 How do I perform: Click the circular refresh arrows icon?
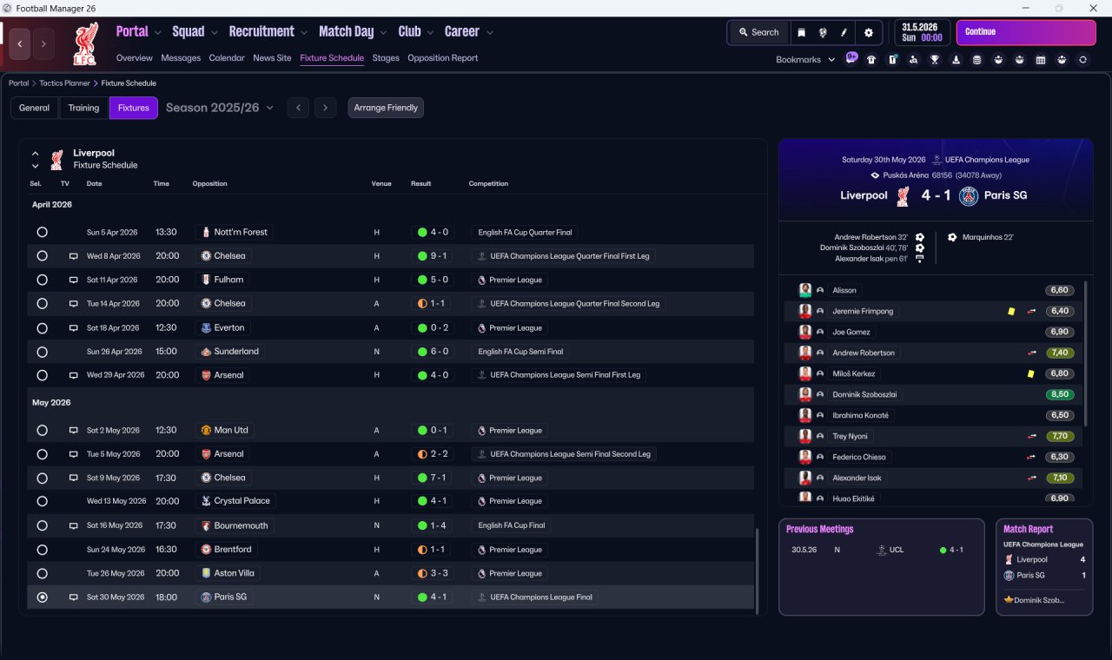[1082, 60]
